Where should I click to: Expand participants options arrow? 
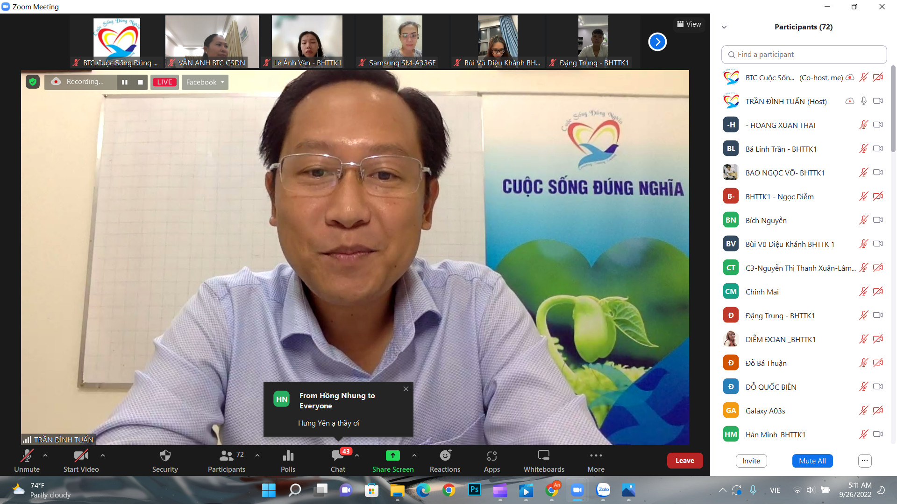(x=257, y=455)
